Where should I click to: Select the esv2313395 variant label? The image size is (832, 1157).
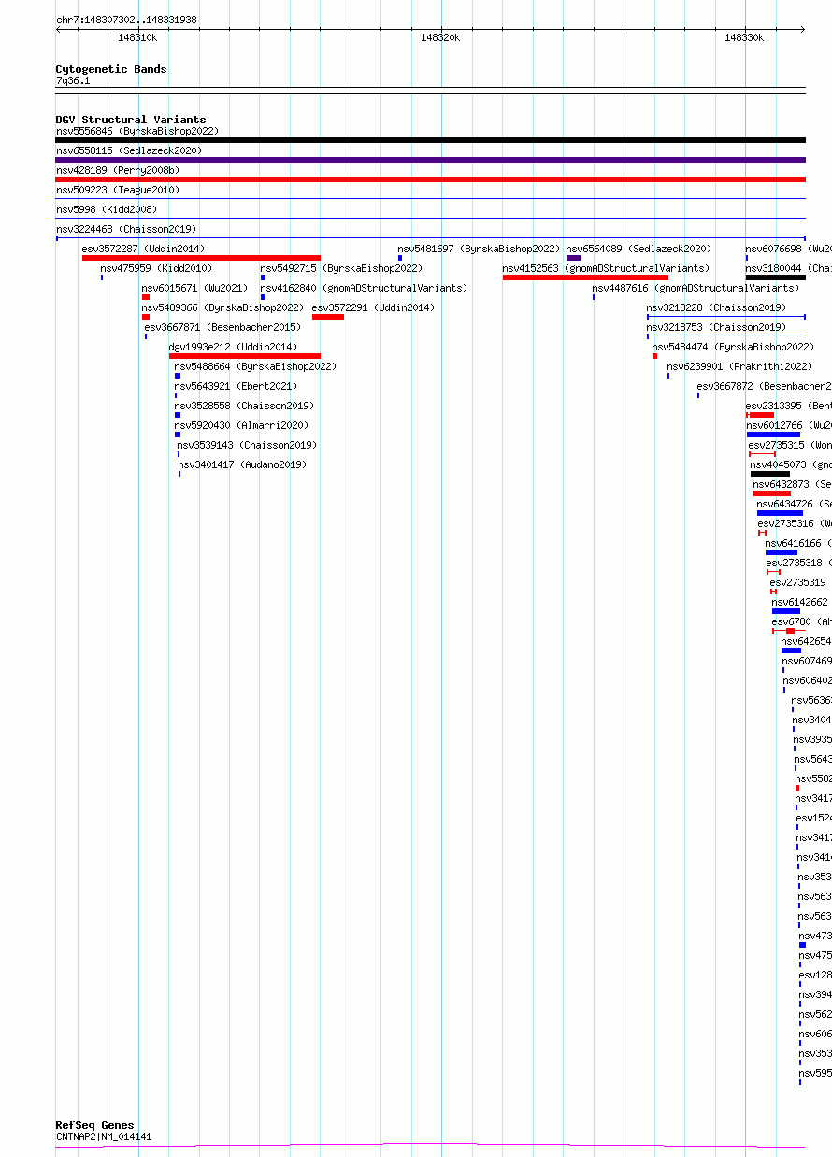pos(789,406)
